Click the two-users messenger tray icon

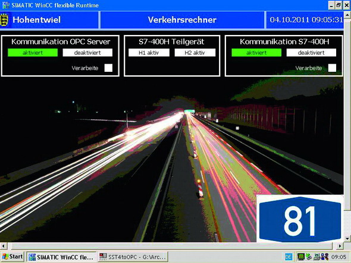point(325,257)
